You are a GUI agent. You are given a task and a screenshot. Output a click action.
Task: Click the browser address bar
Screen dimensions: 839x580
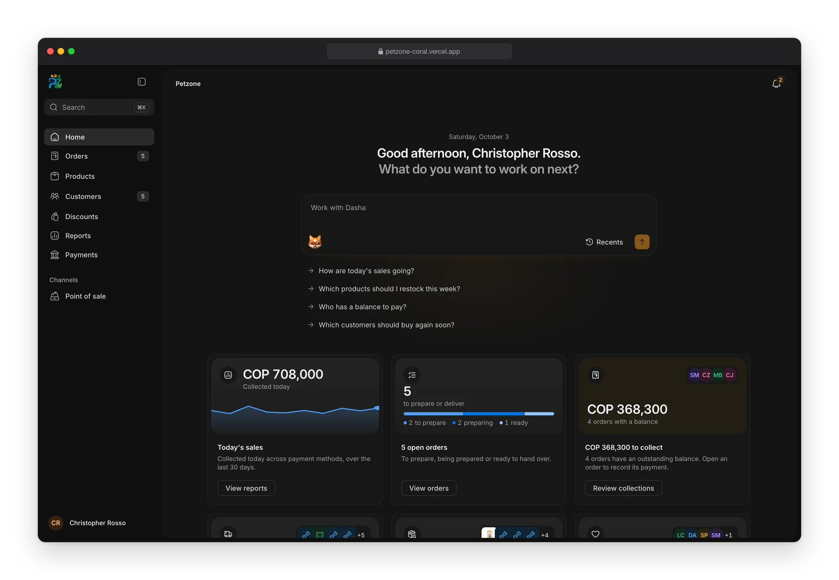tap(419, 51)
